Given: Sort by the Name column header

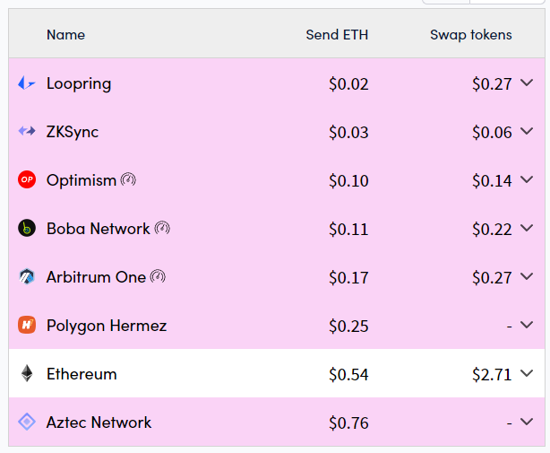Looking at the screenshot, I should [x=65, y=35].
